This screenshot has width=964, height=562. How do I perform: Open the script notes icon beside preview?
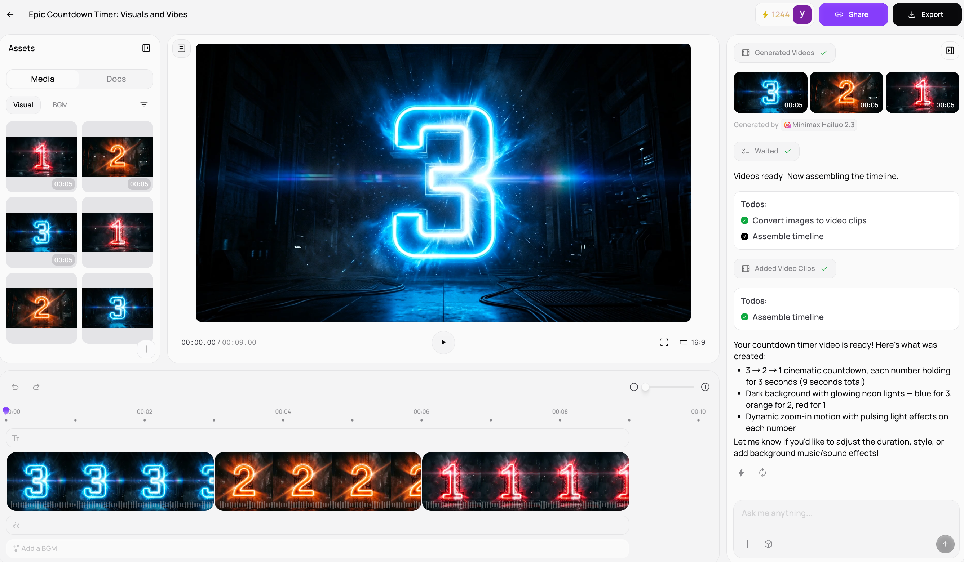(181, 49)
